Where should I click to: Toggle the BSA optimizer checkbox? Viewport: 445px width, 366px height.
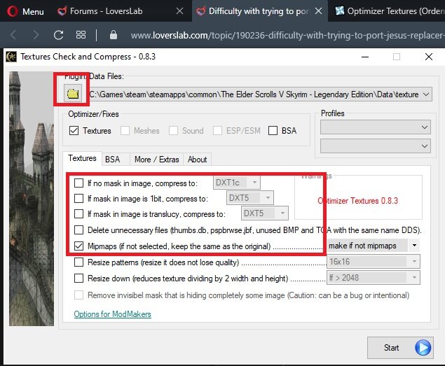click(x=273, y=130)
